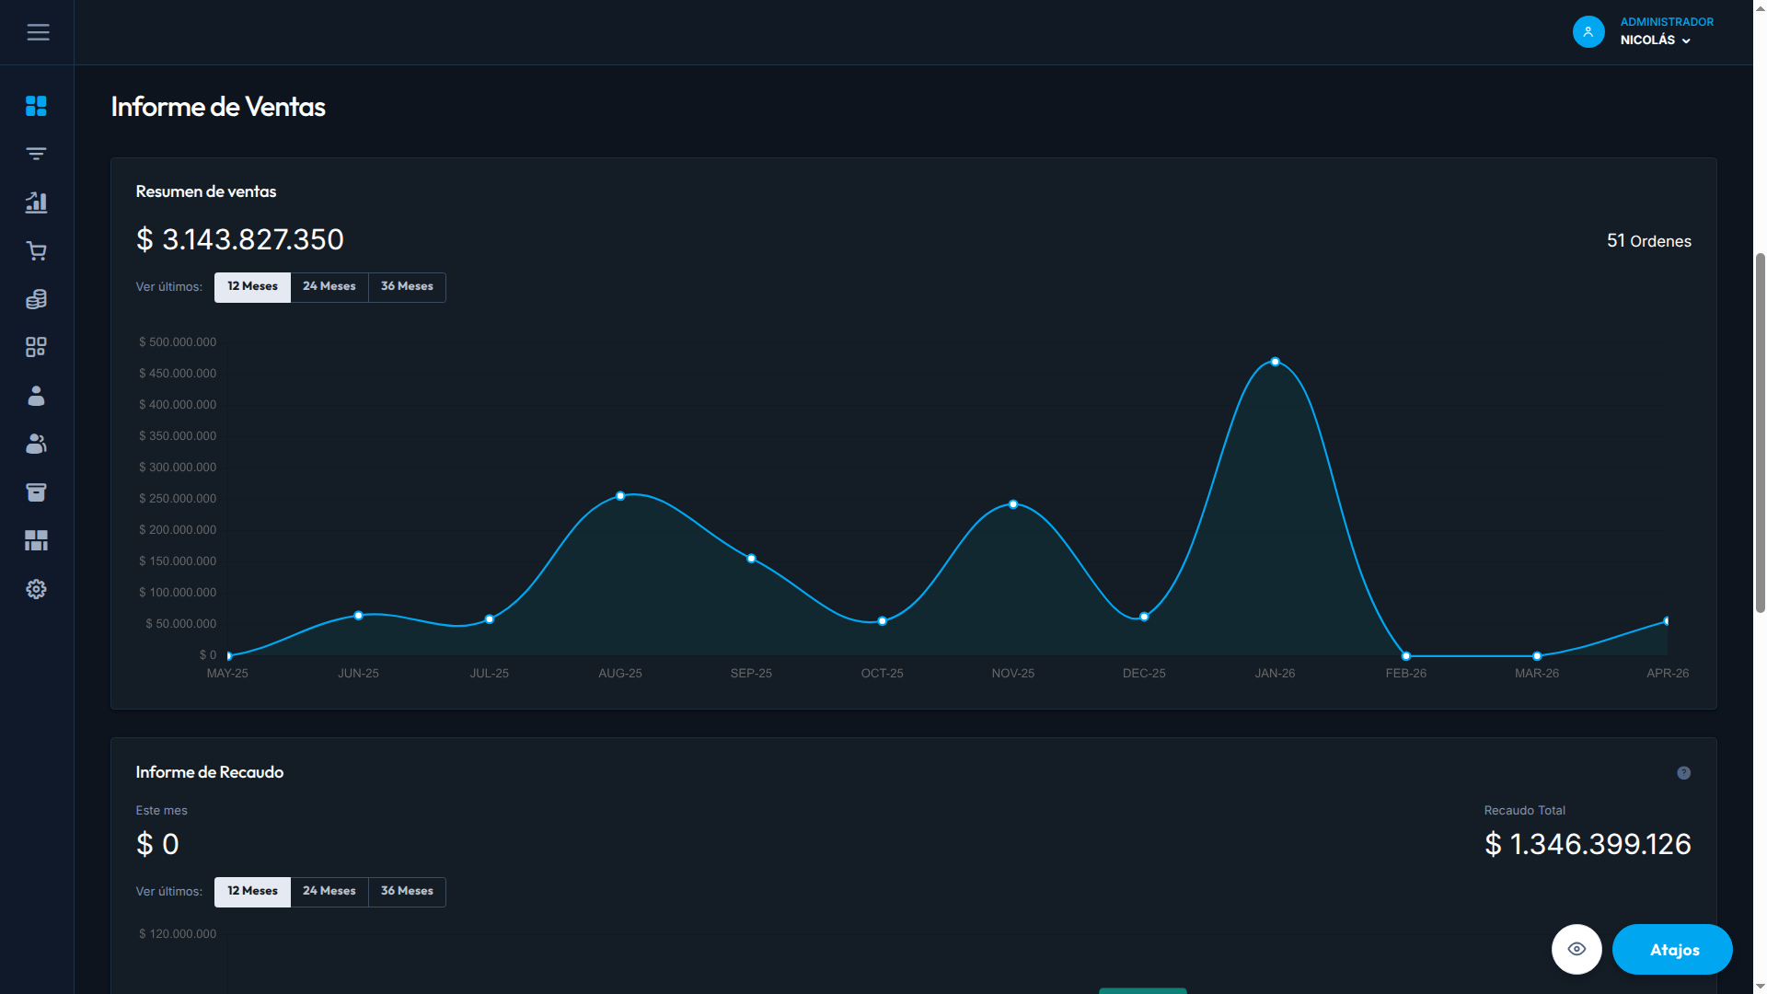Select 24 Meses in Resumen de ventas
The height and width of the screenshot is (994, 1767).
[329, 286]
